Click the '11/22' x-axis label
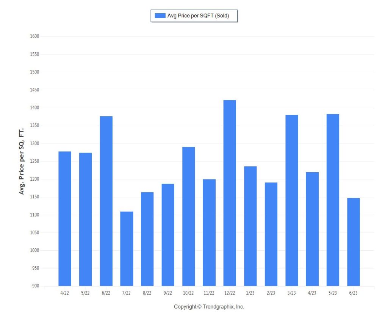This screenshot has width=388, height=323. point(209,293)
